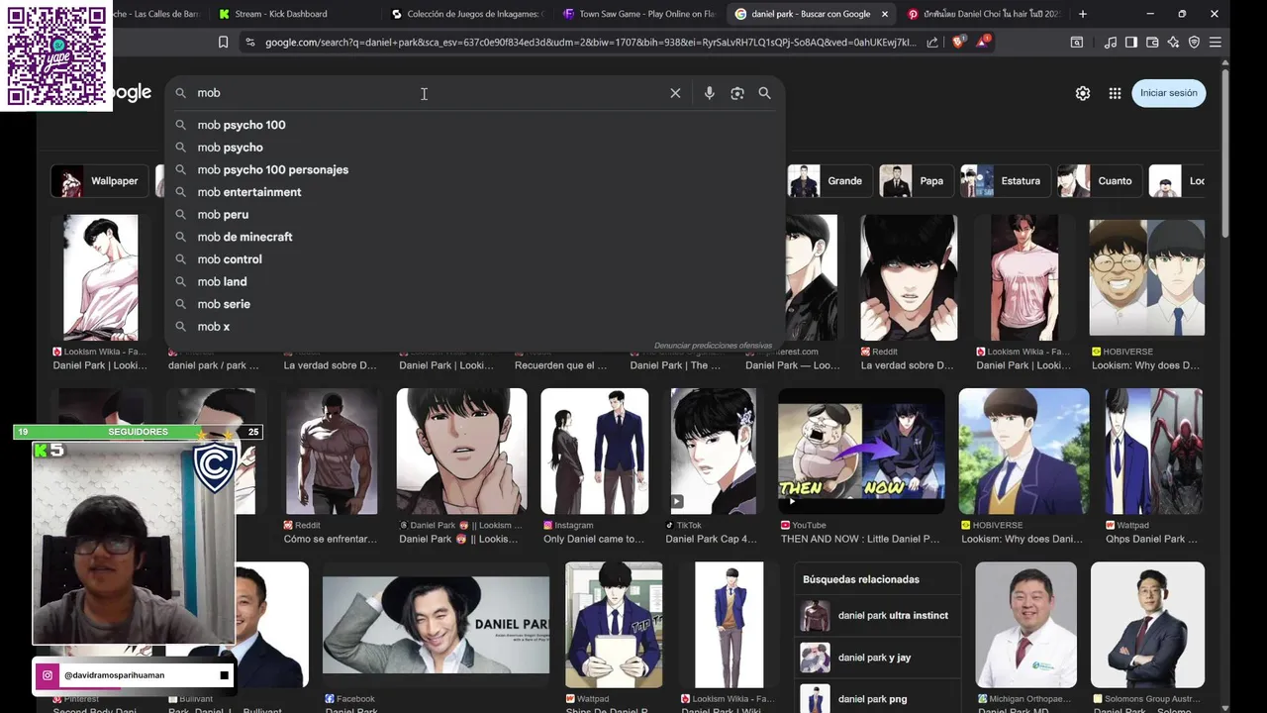Screen dimensions: 1267x713
Task: Filter images by Estatura chip
Action: [1005, 181]
